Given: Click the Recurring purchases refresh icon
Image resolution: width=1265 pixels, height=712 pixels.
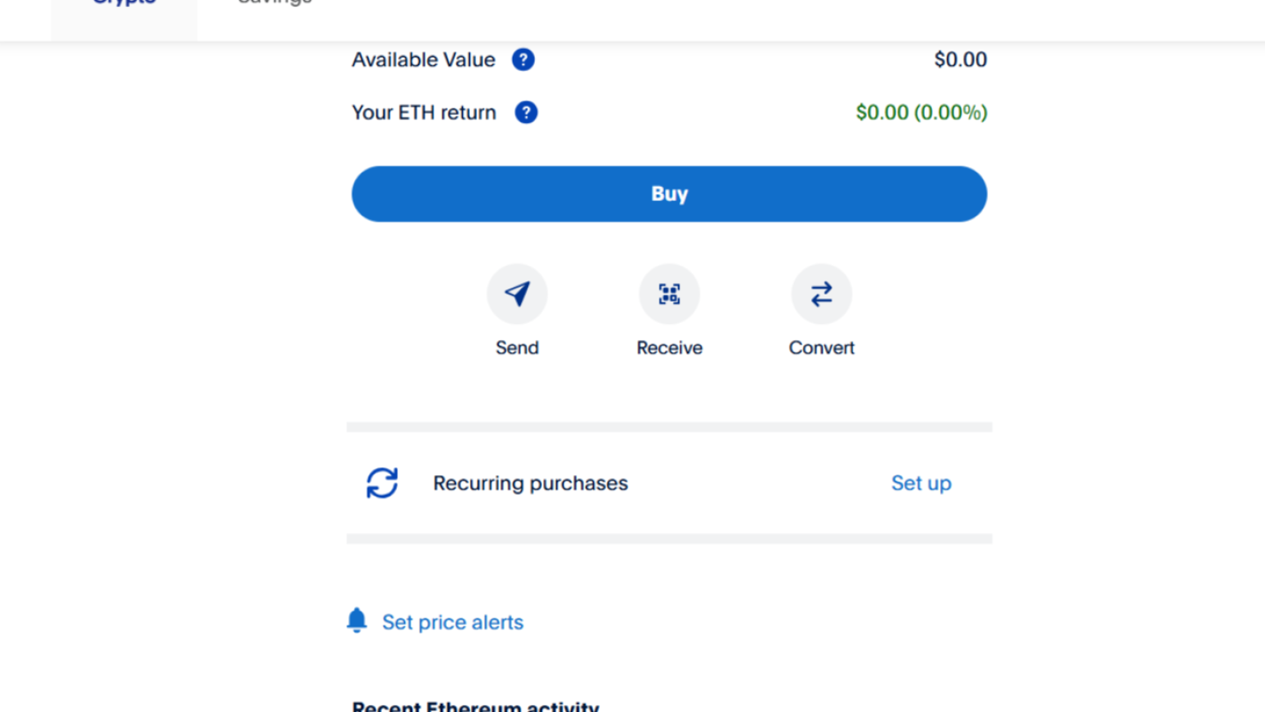Looking at the screenshot, I should (x=382, y=483).
